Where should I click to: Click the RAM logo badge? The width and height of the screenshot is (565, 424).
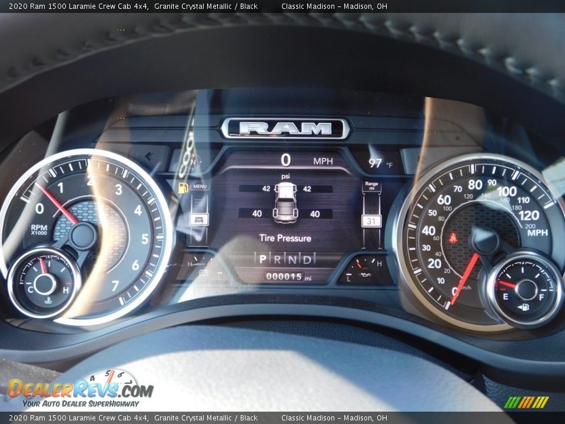(x=285, y=128)
